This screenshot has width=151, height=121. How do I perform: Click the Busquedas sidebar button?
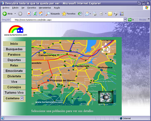point(14,49)
